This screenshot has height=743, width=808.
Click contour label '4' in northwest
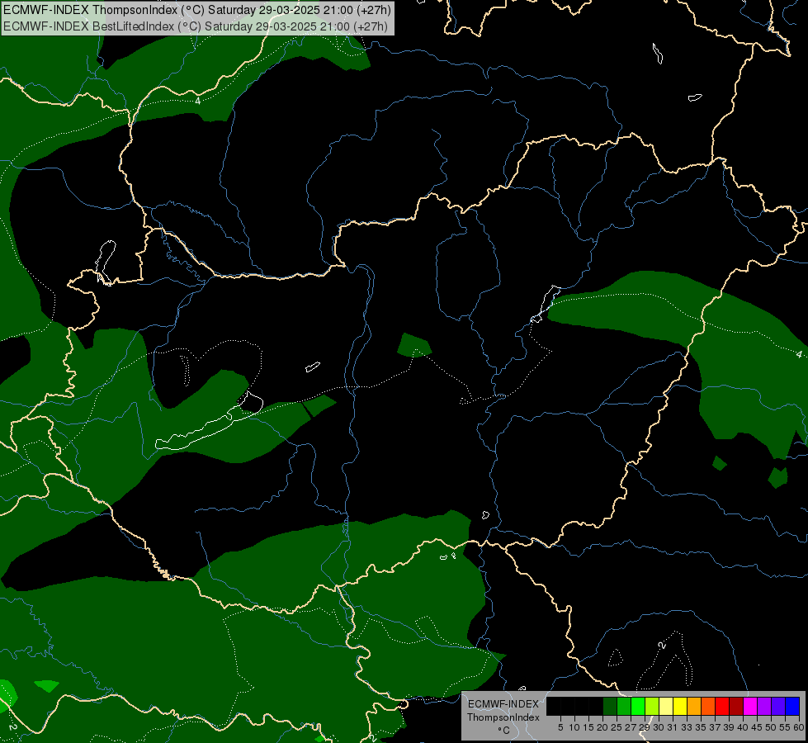(198, 101)
